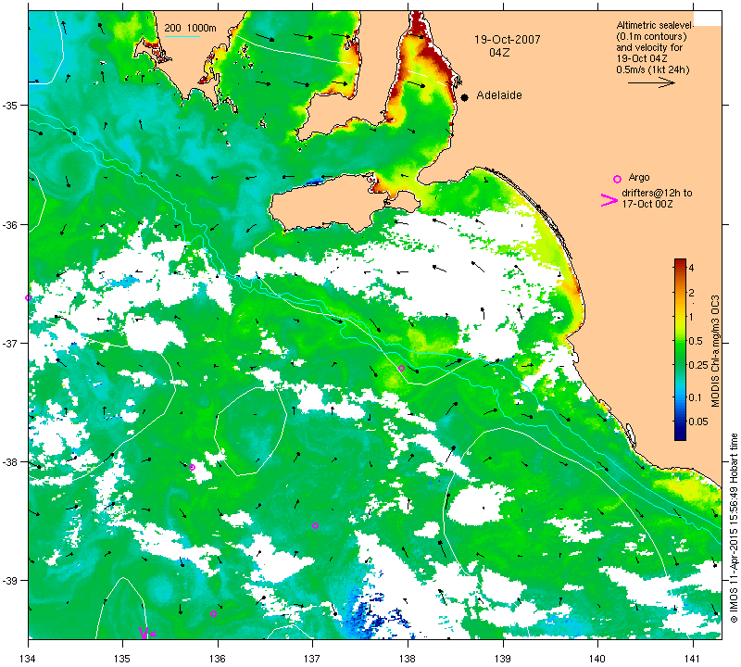Click the Adelaide label text
Image resolution: width=741 pixels, height=667 pixels.
[x=499, y=95]
